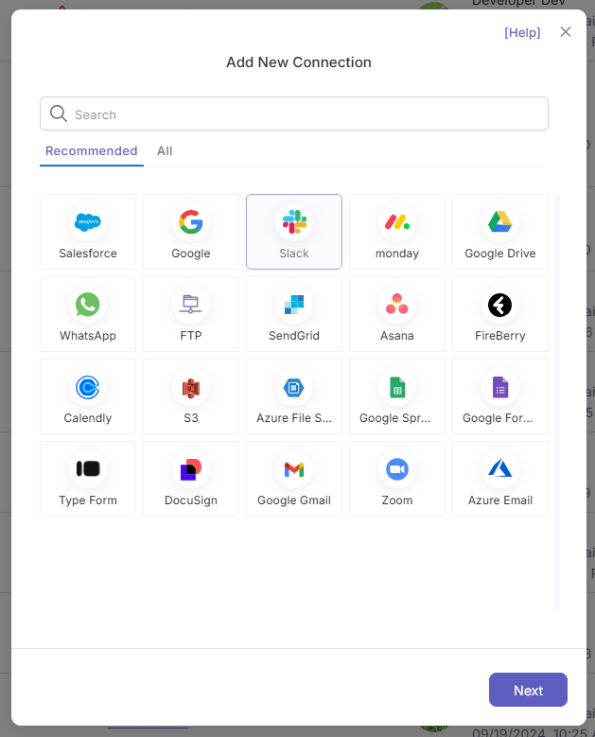Image resolution: width=595 pixels, height=737 pixels.
Task: Choose the Google Drive connector
Action: click(x=500, y=232)
